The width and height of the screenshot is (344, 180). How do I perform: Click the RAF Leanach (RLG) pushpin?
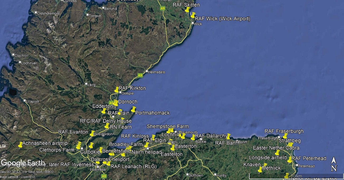tap(108, 164)
